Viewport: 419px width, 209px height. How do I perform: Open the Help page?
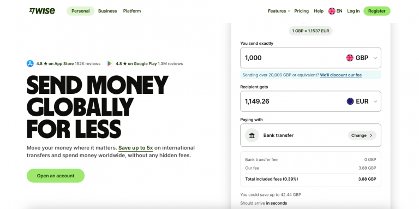click(319, 11)
